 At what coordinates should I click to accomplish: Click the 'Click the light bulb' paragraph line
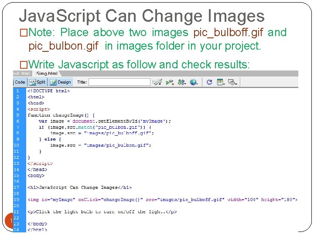point(102,212)
